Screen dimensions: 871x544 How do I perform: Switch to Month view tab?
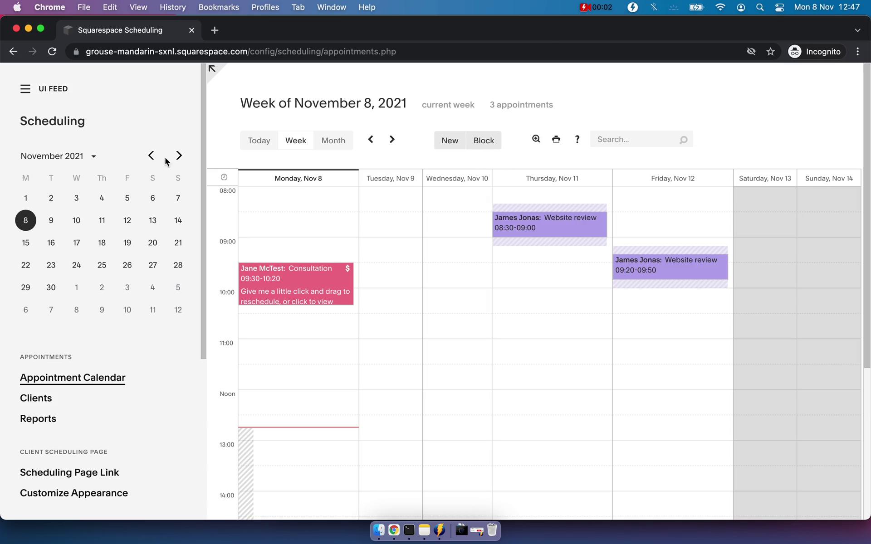click(333, 139)
